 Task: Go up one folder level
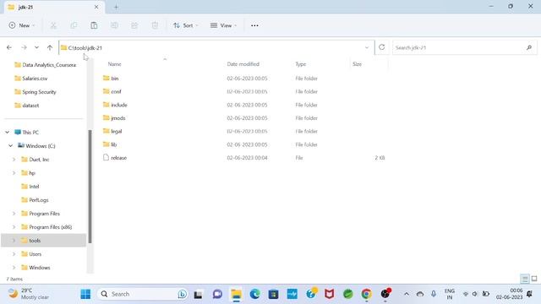click(x=50, y=47)
